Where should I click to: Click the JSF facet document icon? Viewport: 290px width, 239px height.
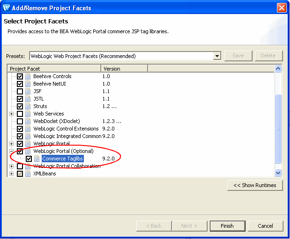coord(28,91)
